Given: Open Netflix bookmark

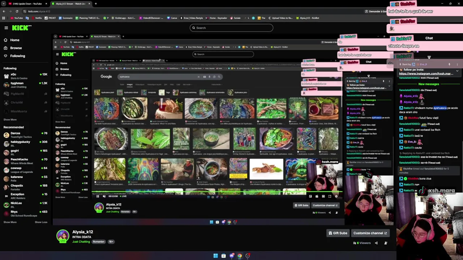Looking at the screenshot, I should pos(37,18).
